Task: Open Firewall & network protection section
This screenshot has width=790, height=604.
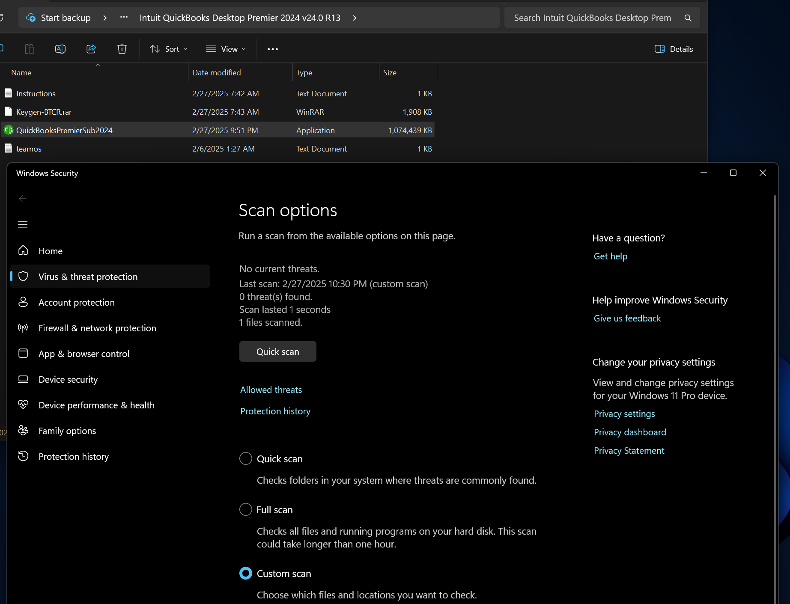Action: pyautogui.click(x=110, y=328)
